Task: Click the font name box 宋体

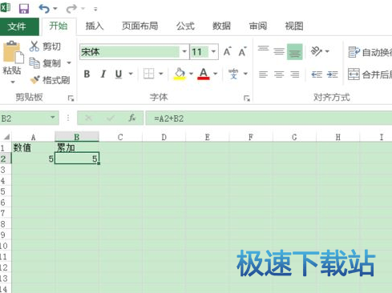Action: pos(130,52)
